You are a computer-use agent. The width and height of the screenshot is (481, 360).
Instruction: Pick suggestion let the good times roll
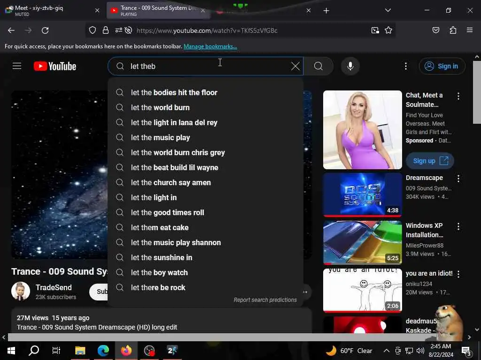pyautogui.click(x=206, y=212)
